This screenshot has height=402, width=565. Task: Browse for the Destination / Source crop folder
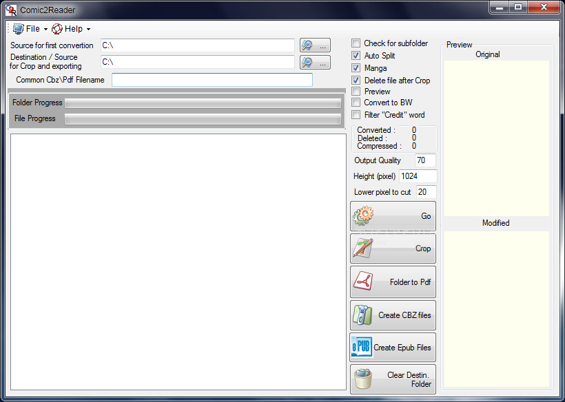[315, 62]
